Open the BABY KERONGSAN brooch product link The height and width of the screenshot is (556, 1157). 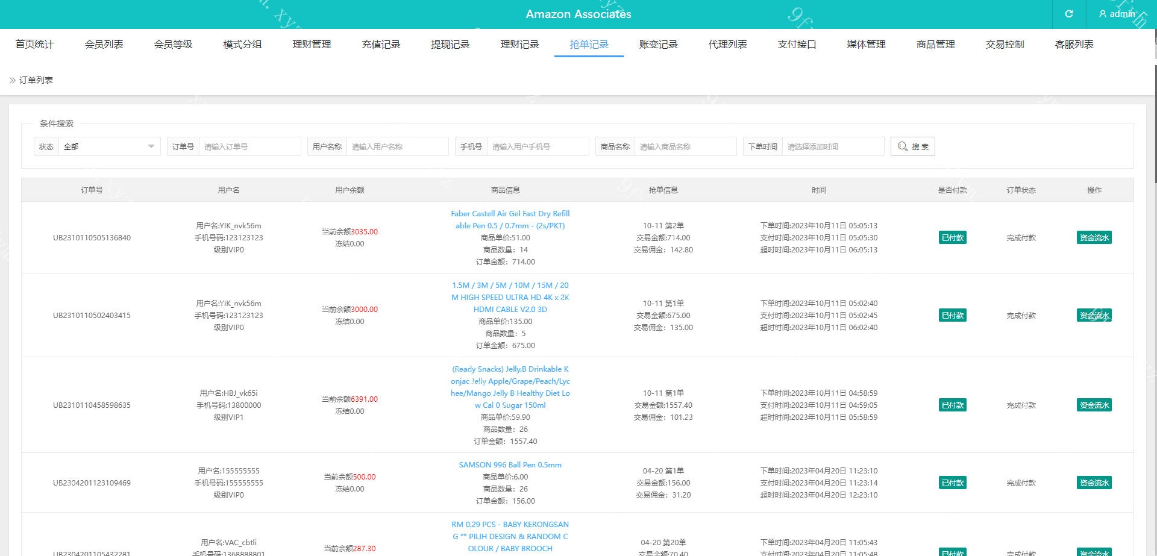click(x=510, y=536)
